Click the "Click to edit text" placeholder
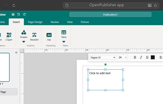This screenshot has width=163, height=104. tap(100, 73)
